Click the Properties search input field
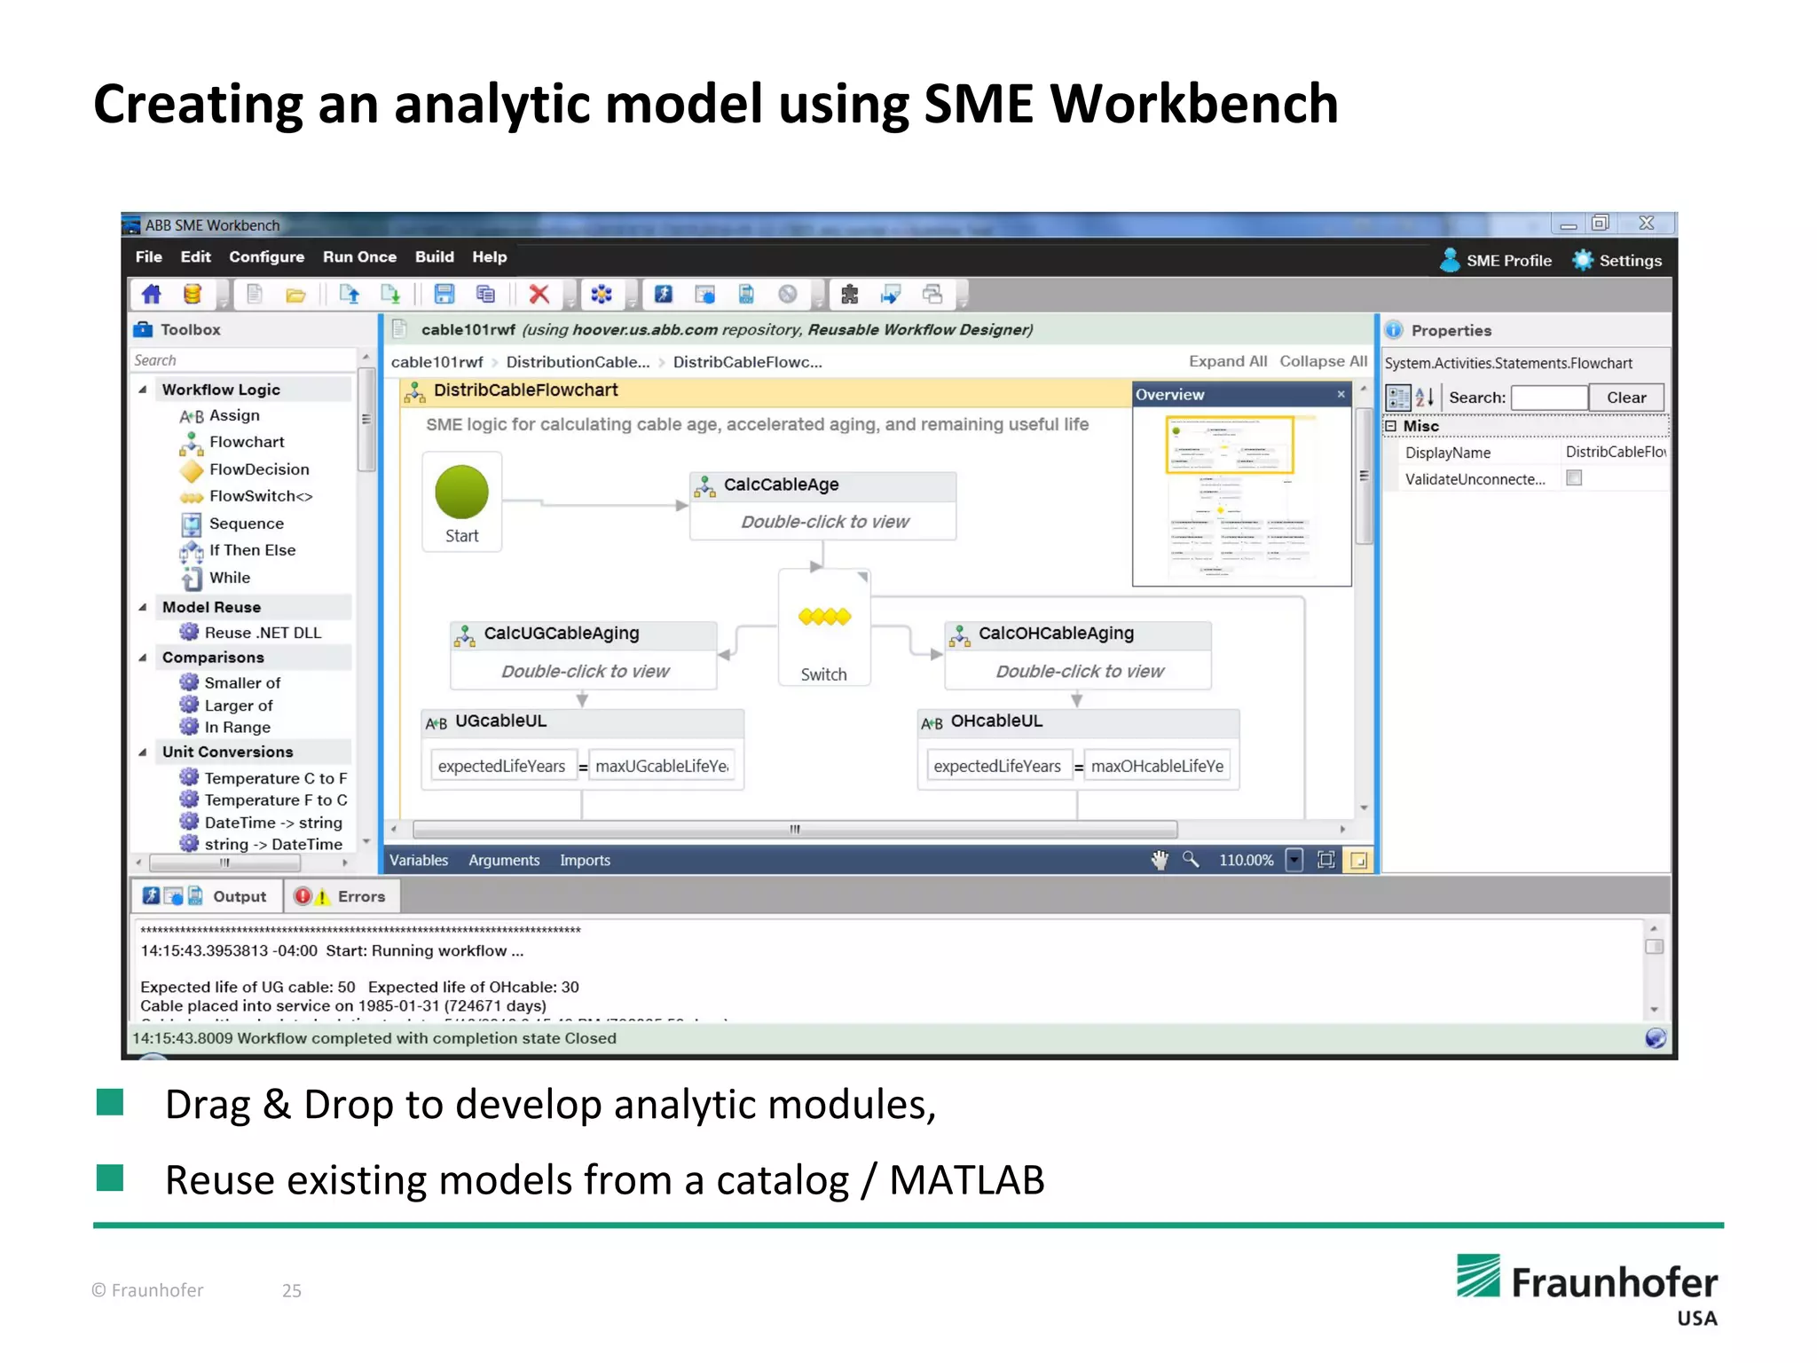 1549,398
